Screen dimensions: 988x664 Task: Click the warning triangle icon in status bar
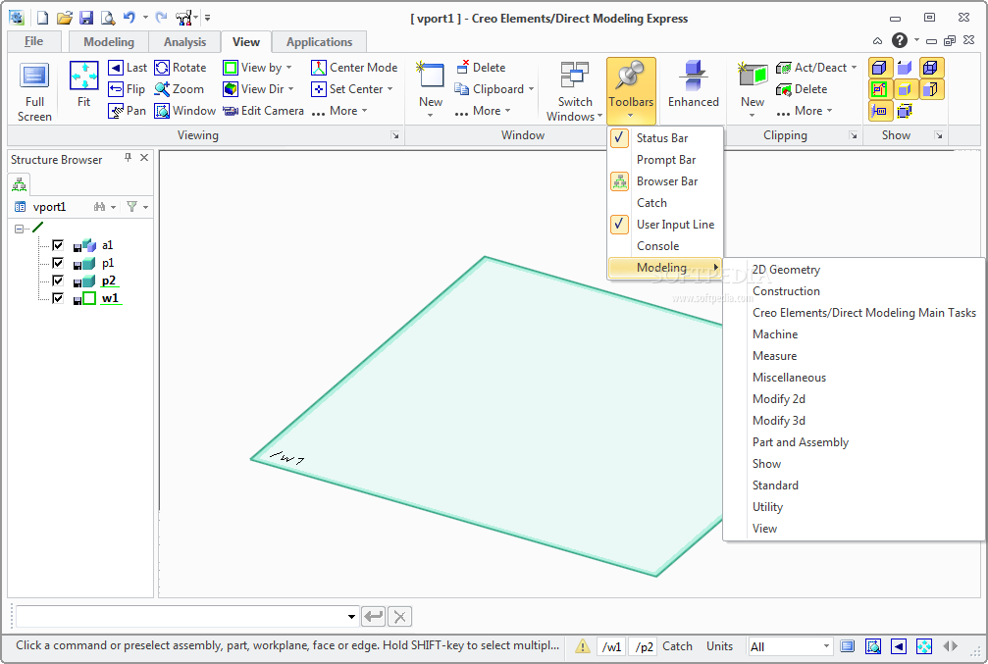(583, 645)
